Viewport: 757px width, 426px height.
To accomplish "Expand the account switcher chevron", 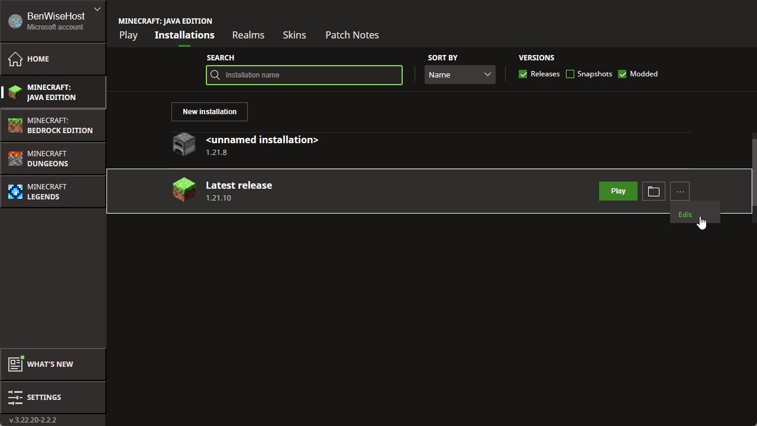I will click(98, 9).
